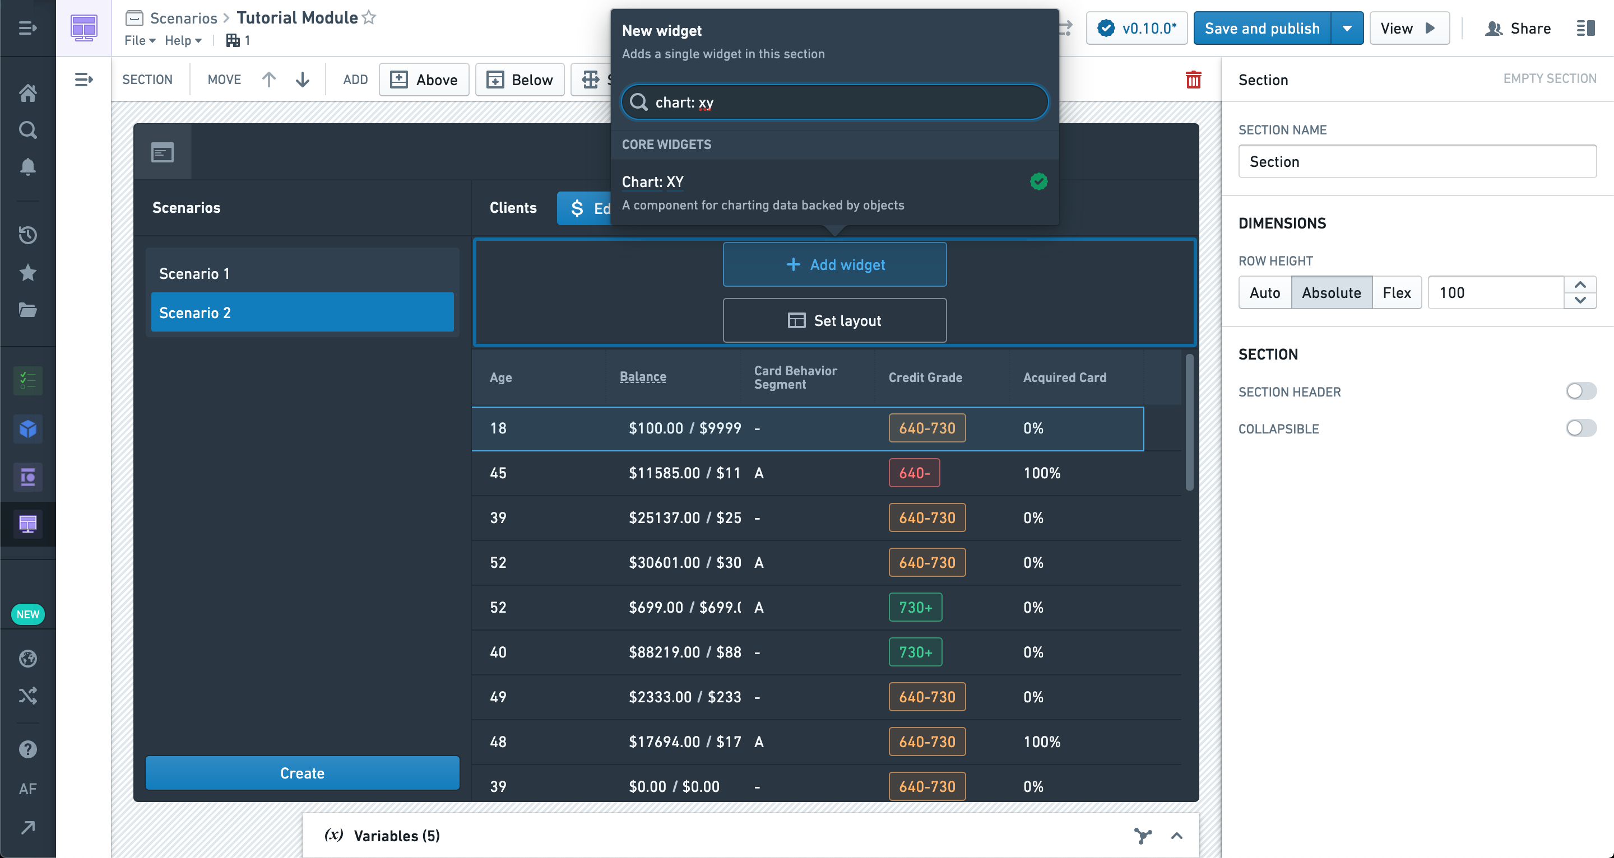Image resolution: width=1614 pixels, height=858 pixels.
Task: Set row height mode to Auto
Action: [x=1264, y=292]
